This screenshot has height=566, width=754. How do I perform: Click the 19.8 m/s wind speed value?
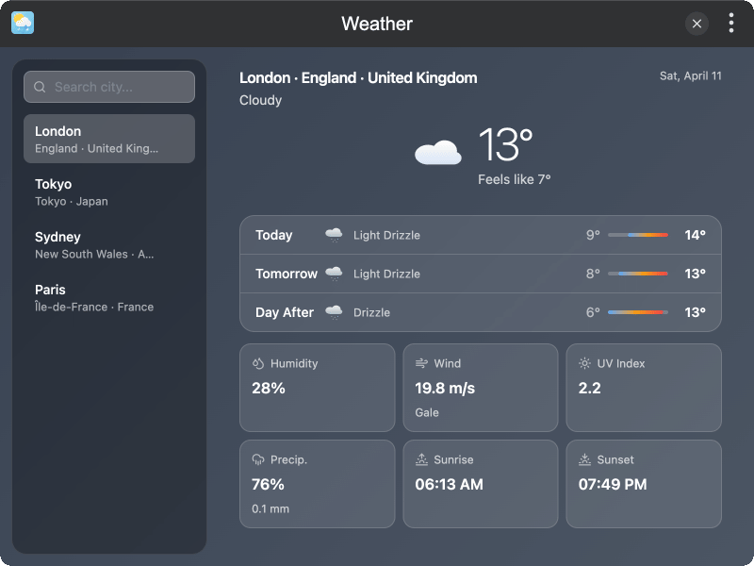click(x=445, y=388)
